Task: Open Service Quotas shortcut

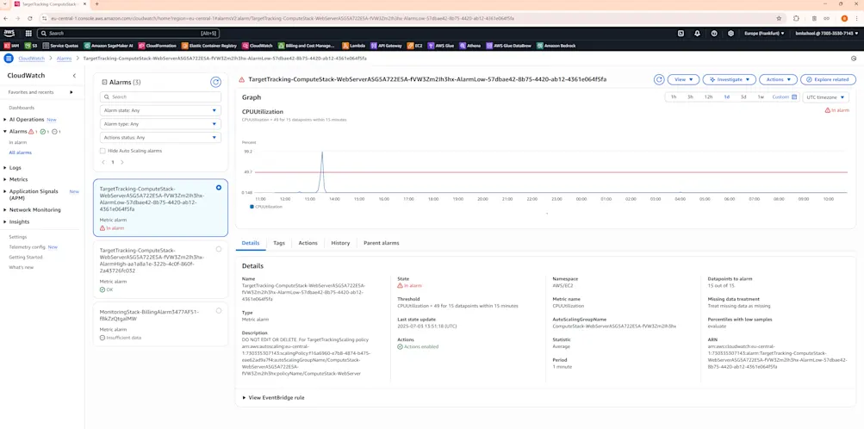Action: pos(60,46)
